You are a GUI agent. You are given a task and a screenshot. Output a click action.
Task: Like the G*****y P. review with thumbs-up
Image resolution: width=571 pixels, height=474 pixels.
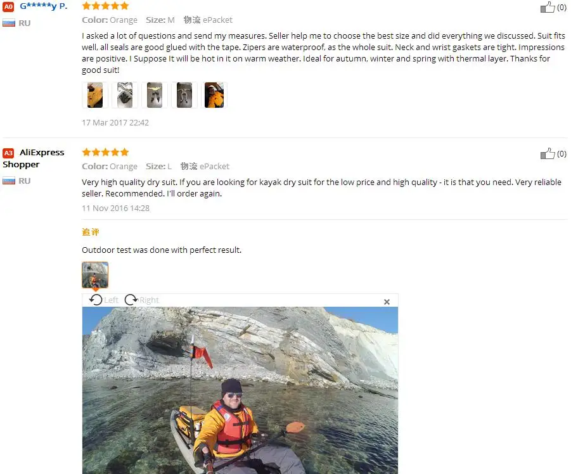(548, 7)
